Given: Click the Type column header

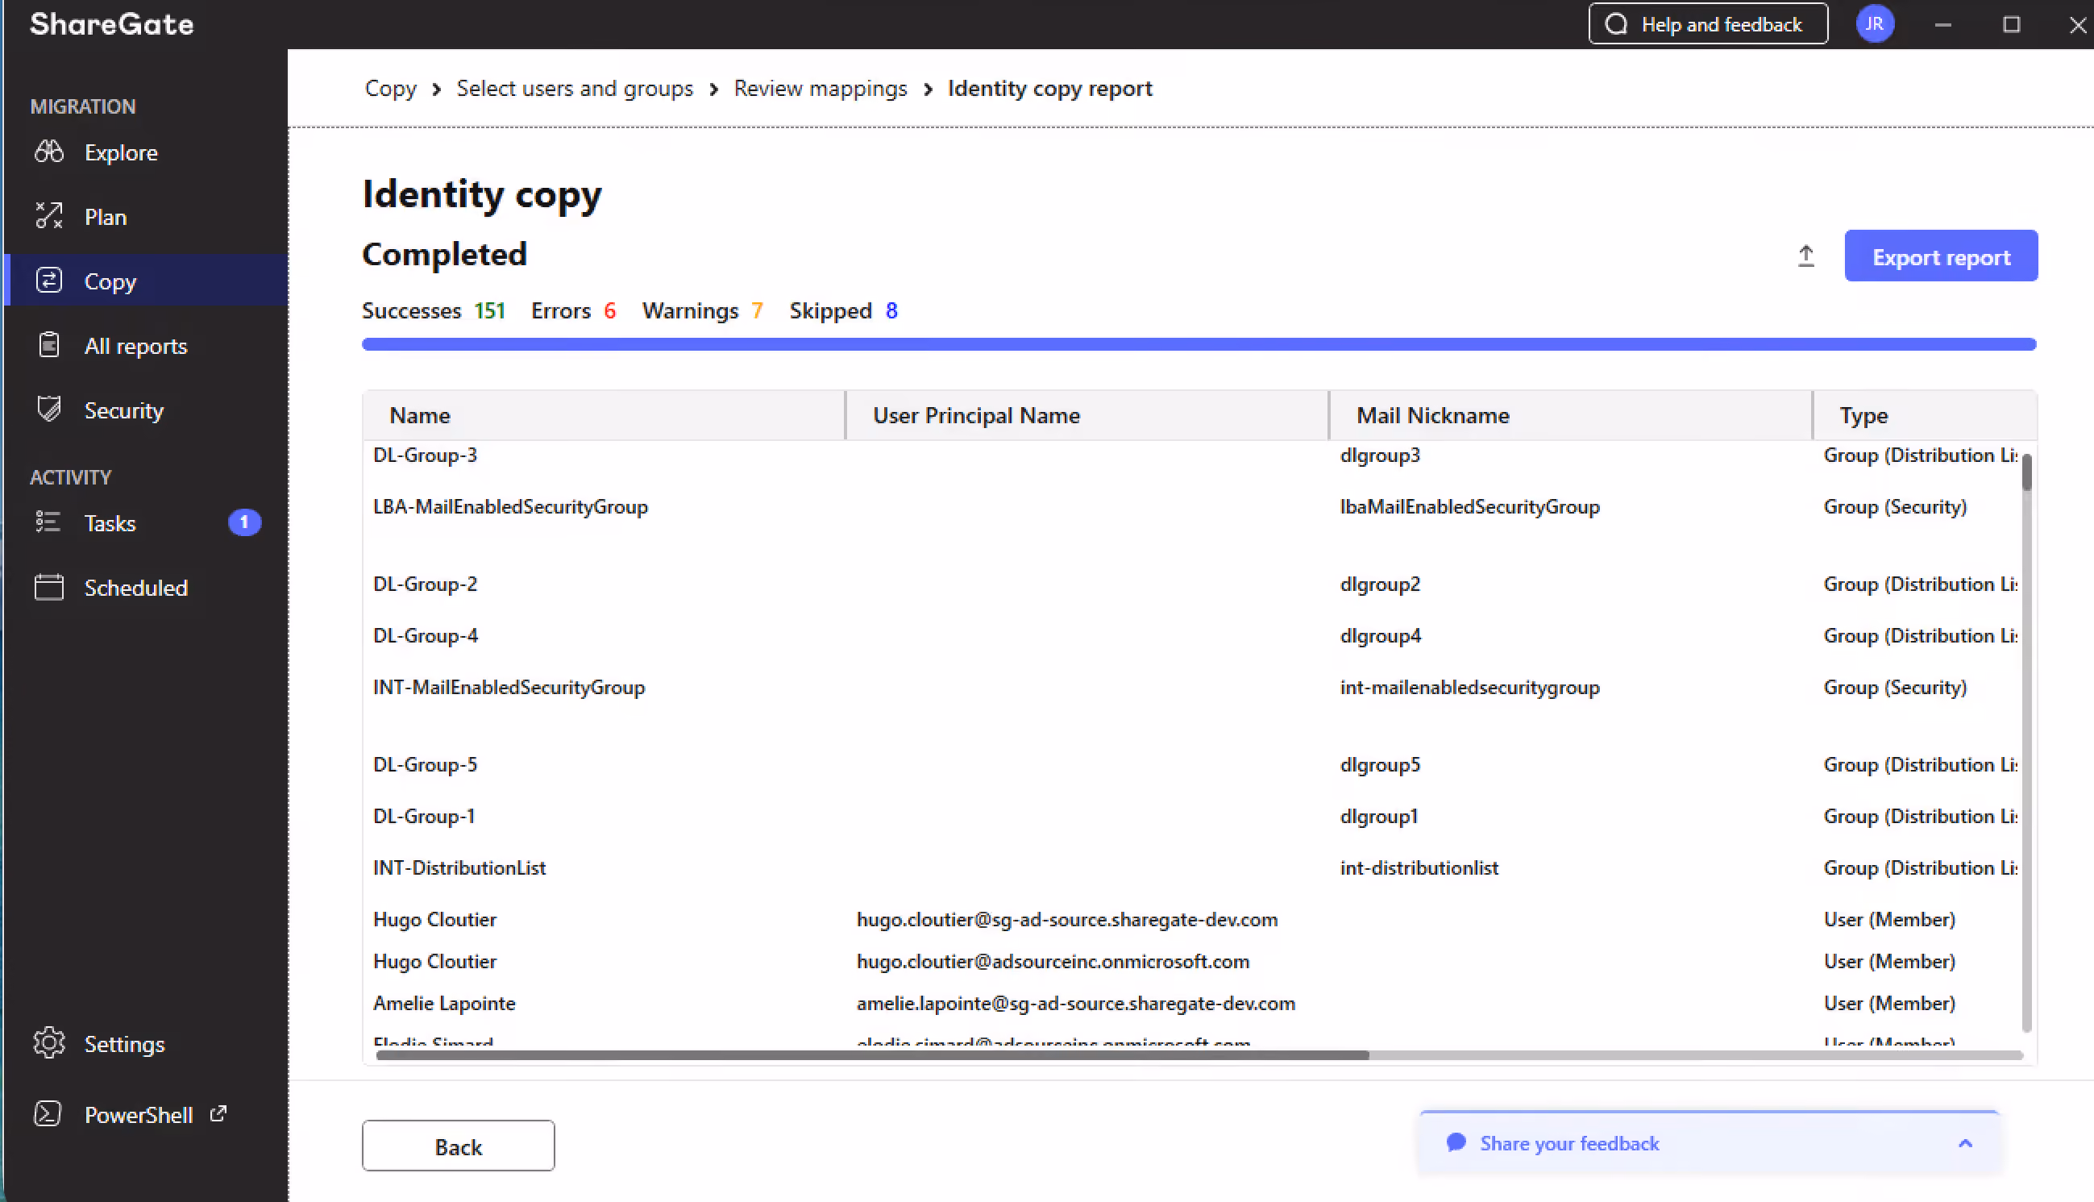Looking at the screenshot, I should click(1926, 415).
